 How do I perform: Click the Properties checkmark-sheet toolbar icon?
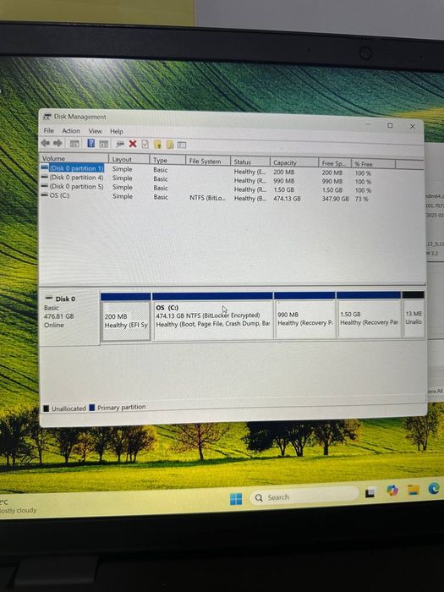(145, 145)
